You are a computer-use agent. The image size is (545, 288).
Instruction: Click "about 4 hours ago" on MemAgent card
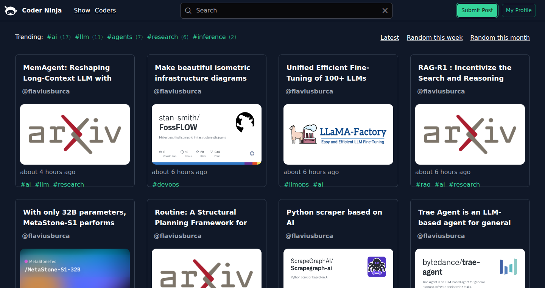pyautogui.click(x=48, y=172)
